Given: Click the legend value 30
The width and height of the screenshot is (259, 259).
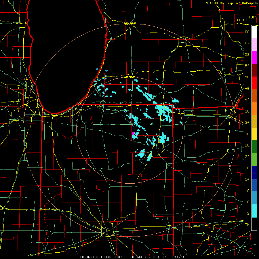Looking at the screenshot, I should point(247,134).
